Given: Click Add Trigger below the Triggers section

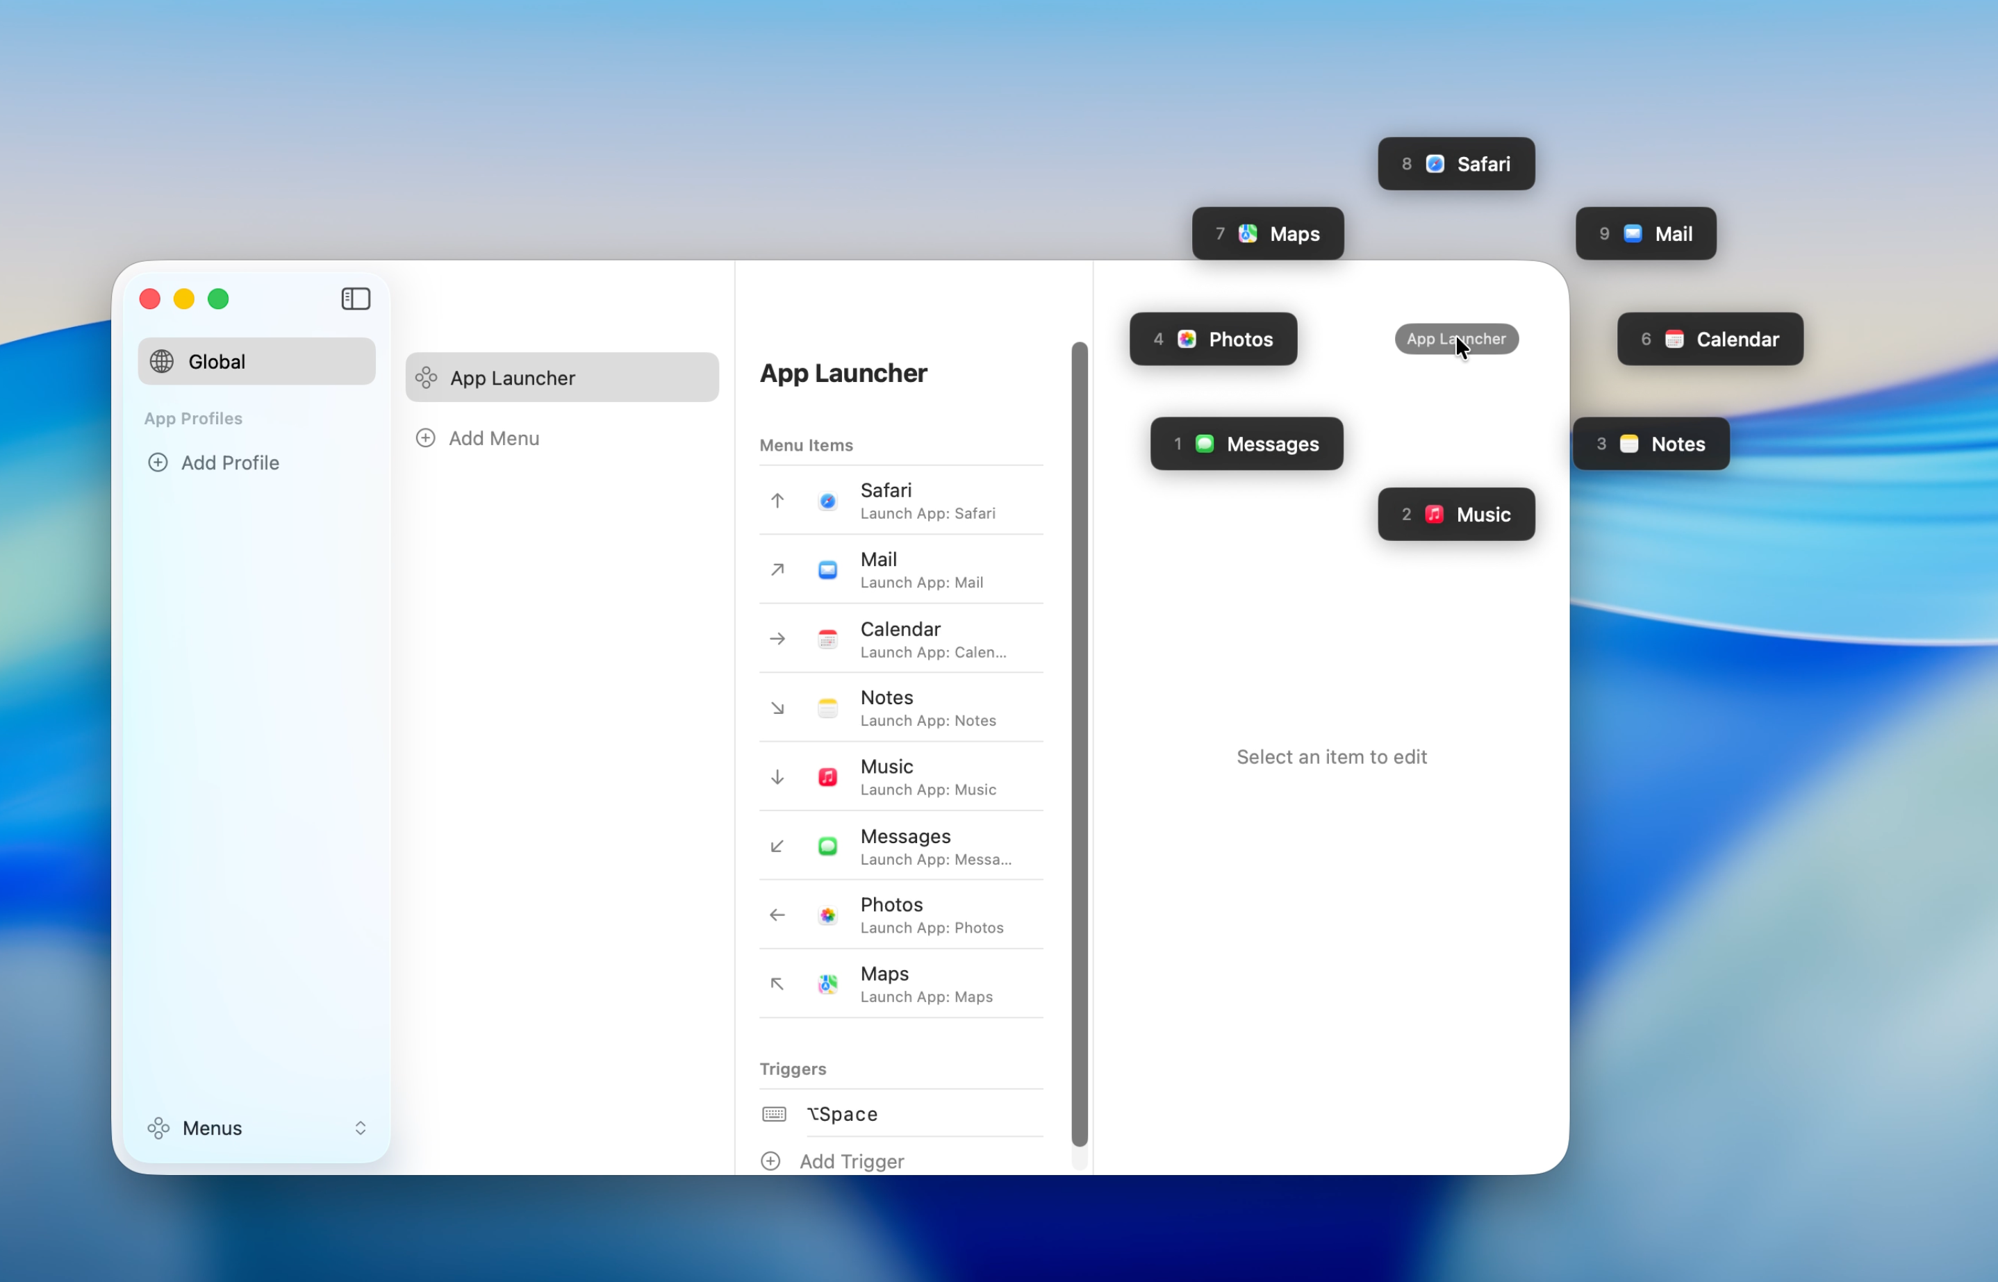Looking at the screenshot, I should tap(851, 1160).
